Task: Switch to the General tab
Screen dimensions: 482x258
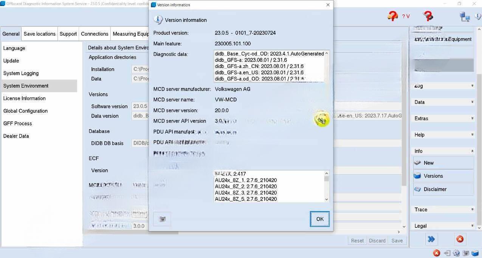Action: (11, 34)
